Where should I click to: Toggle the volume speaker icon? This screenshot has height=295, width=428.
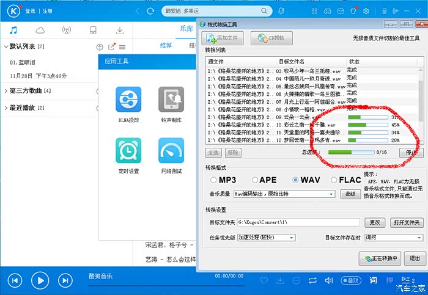[330, 280]
